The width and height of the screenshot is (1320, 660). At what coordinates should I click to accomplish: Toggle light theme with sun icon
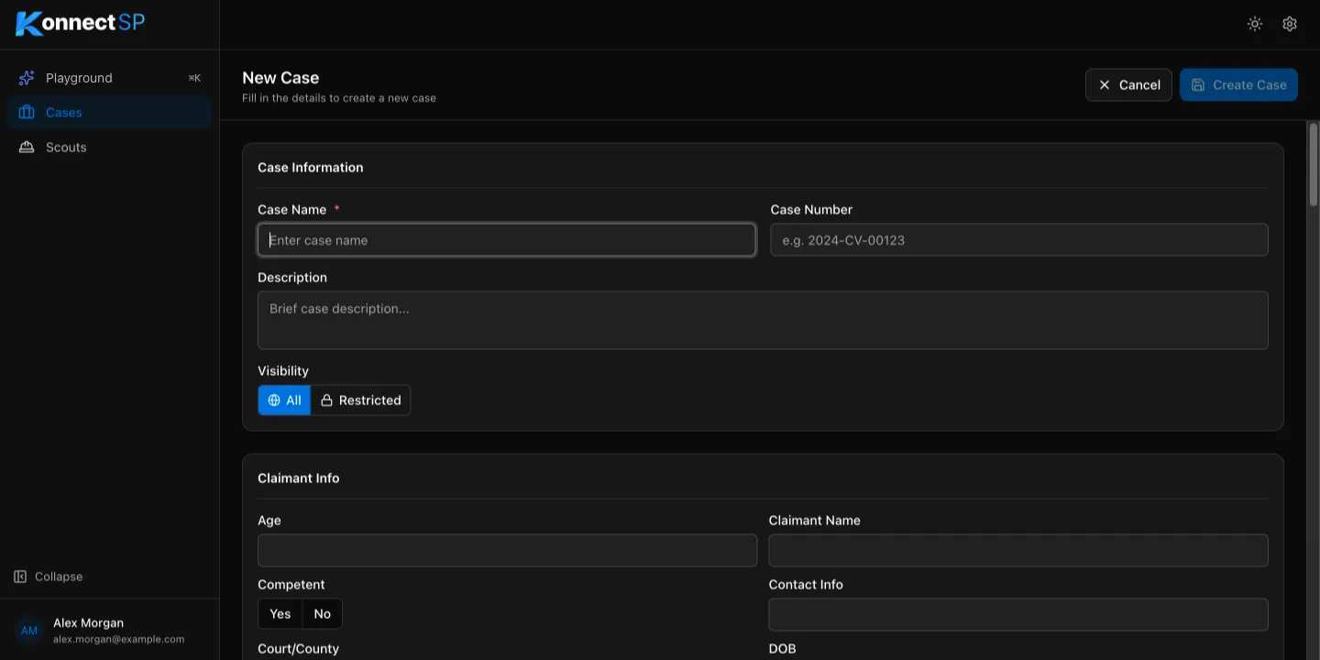[x=1255, y=24]
